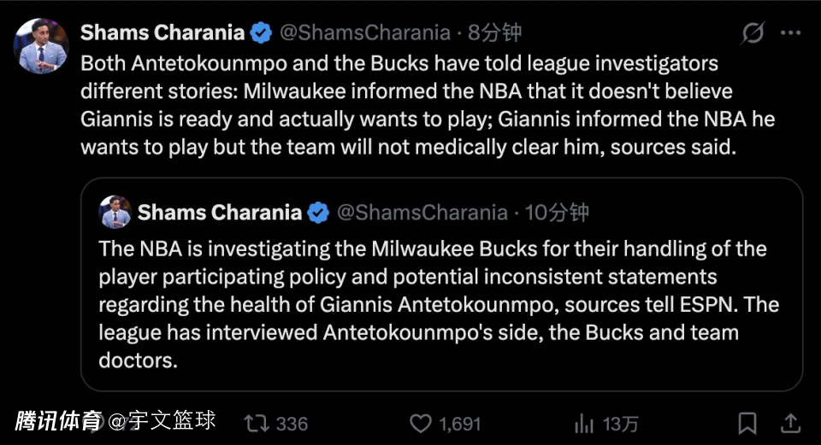Click verified badge beside main Shams Charania name
Screen dimensions: 821x445
(261, 33)
